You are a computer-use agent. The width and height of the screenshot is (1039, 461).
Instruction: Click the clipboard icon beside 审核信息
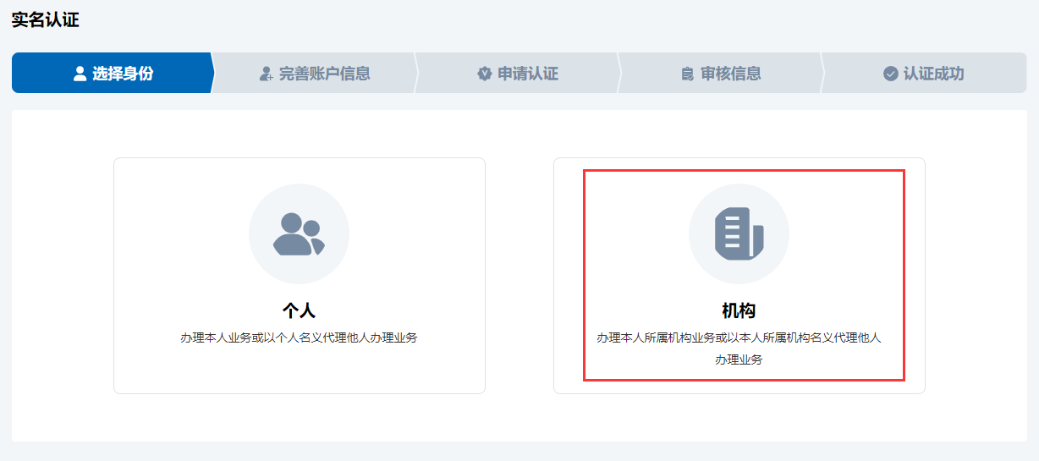click(687, 74)
